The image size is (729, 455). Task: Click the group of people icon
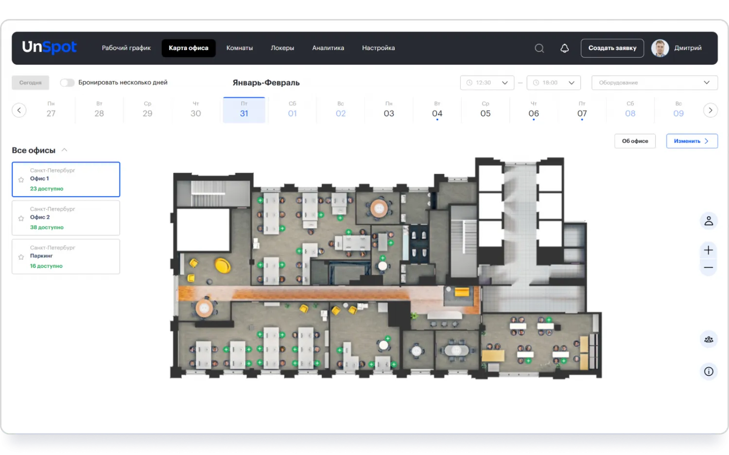[709, 339]
